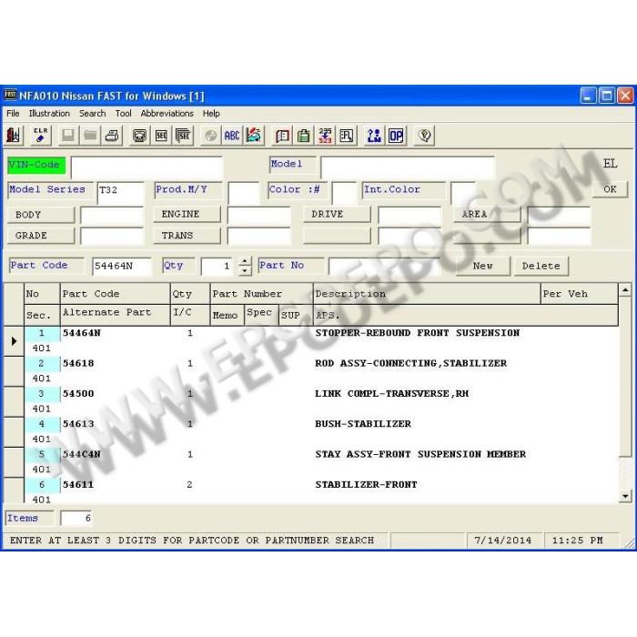This screenshot has height=637, width=637.
Task: Select row STOPPER-REBOUND FRONT SUSPENSION
Action: [x=321, y=340]
